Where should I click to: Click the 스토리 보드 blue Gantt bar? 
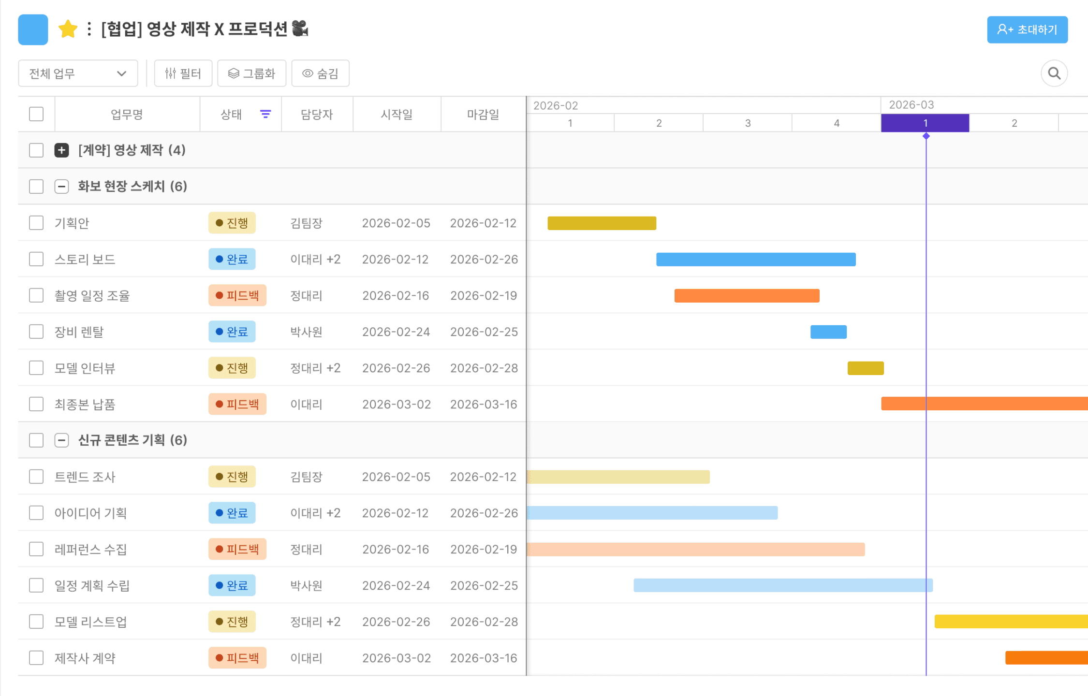755,260
